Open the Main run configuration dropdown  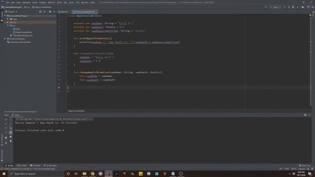click(x=276, y=7)
